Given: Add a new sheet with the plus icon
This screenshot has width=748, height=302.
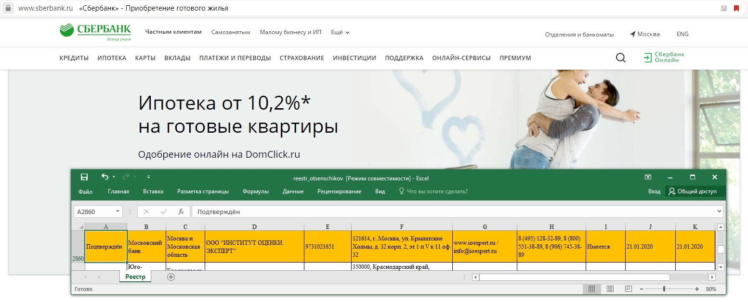Looking at the screenshot, I should (171, 277).
